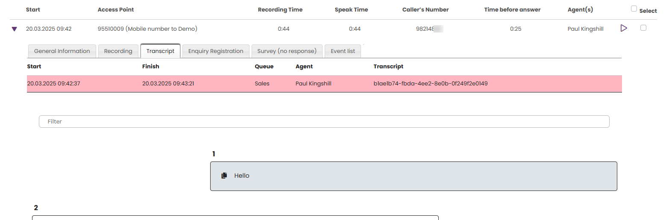Click the Recording Time column header
Screen dimensions: 669x220
tap(280, 9)
